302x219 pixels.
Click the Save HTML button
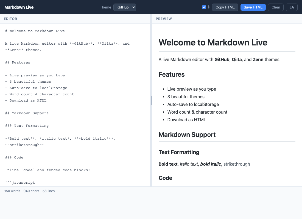pyautogui.click(x=253, y=7)
